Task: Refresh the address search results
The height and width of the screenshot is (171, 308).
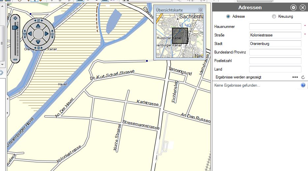Action: coord(303,77)
